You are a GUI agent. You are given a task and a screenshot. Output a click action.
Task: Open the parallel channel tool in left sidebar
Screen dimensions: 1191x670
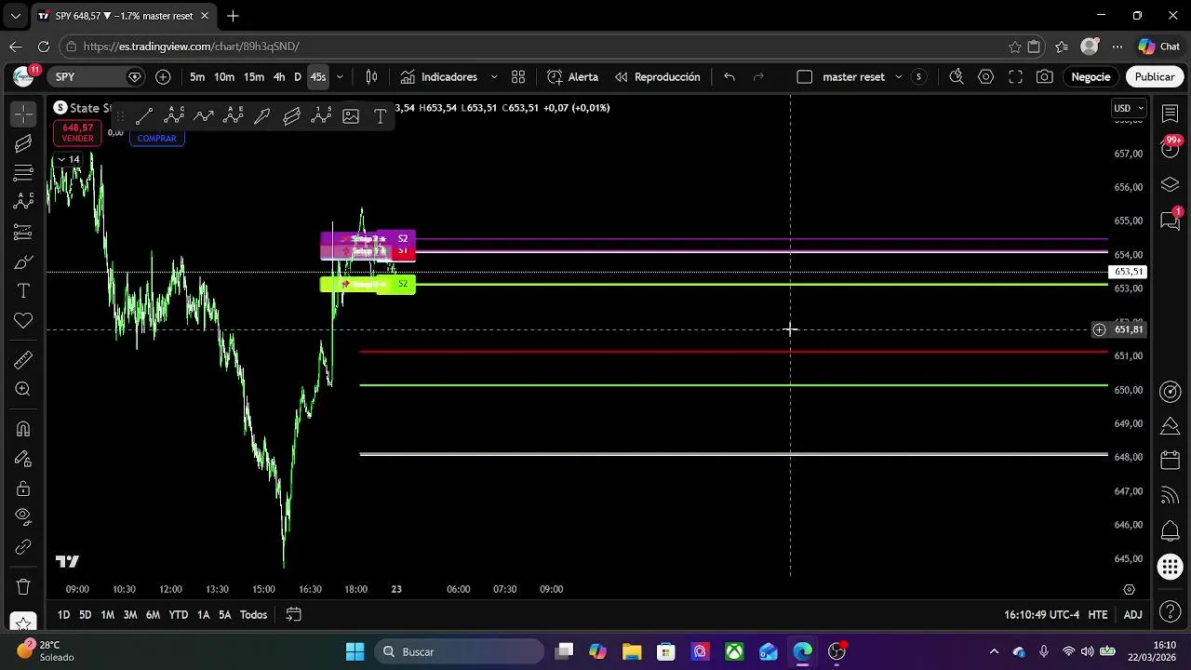pos(23,142)
